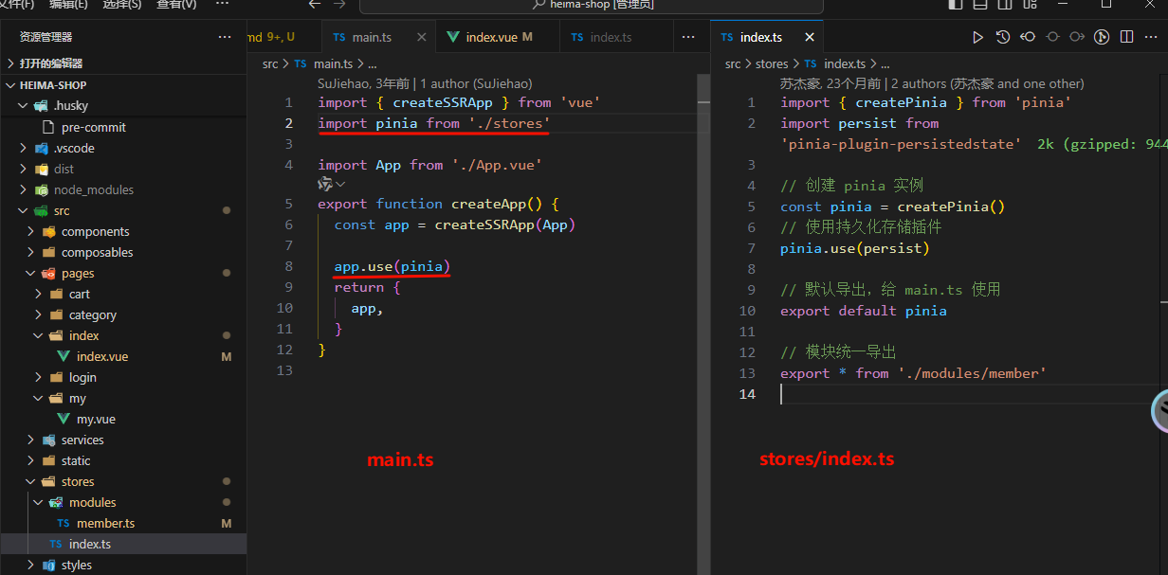Open index.vue in the explorer tree
Image resolution: width=1168 pixels, height=575 pixels.
click(123, 356)
